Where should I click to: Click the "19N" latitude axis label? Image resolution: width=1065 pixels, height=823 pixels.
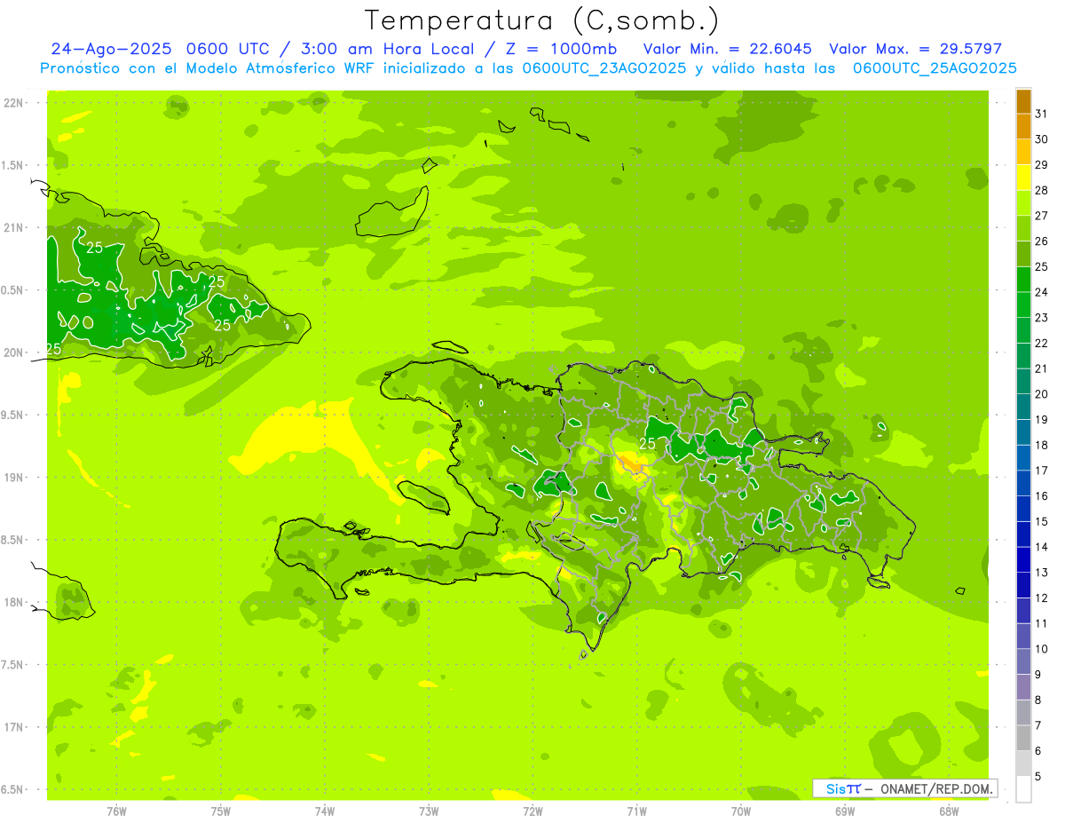(x=13, y=478)
